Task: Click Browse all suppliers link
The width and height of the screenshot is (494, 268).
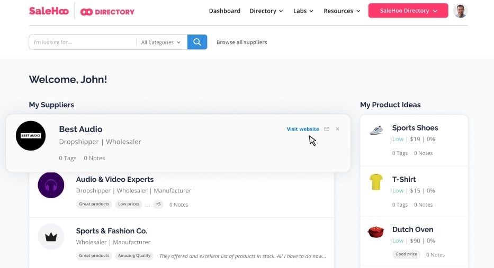Action: click(241, 42)
